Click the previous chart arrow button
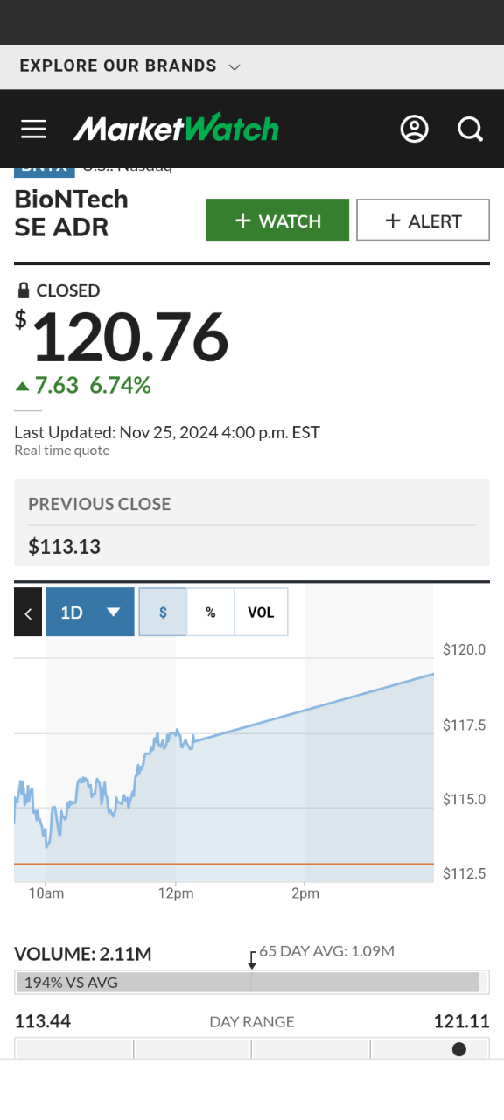504x1120 pixels. tap(28, 612)
